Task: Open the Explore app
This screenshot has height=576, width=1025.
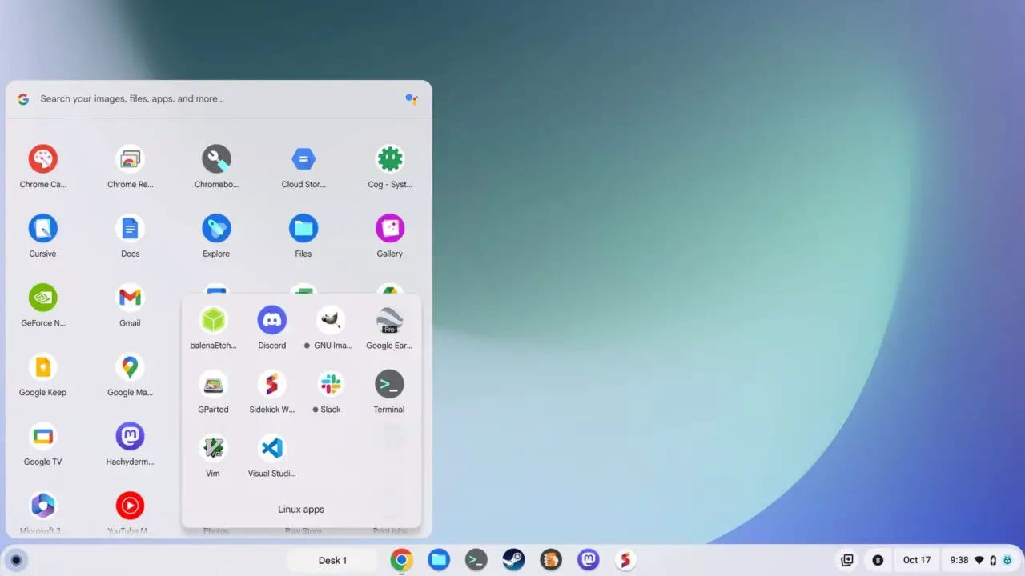Action: 216,229
